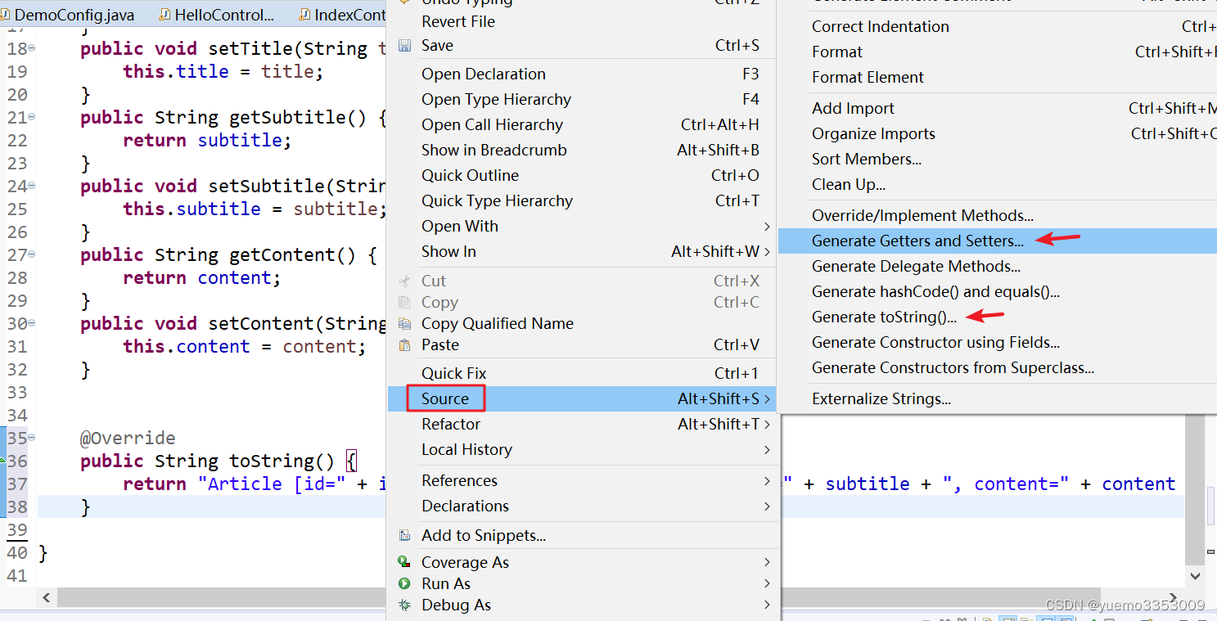Expand the Refactor submenu arrow
Image resolution: width=1217 pixels, height=621 pixels.
point(767,425)
